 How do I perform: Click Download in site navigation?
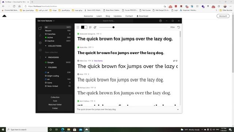point(142,16)
